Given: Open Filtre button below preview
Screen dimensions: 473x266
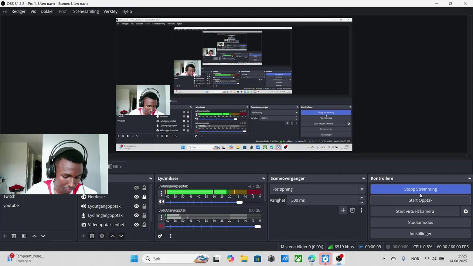Looking at the screenshot, I should [x=117, y=166].
